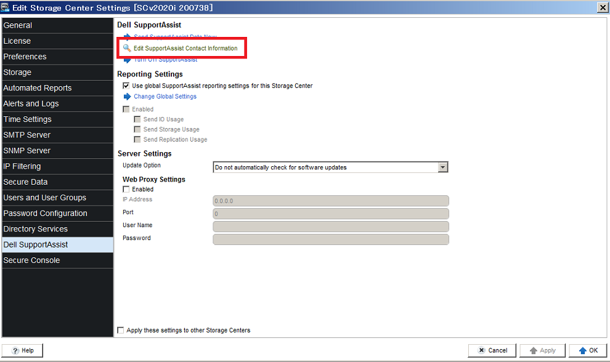
Task: Open the IP Filtering tab
Action: tap(57, 166)
